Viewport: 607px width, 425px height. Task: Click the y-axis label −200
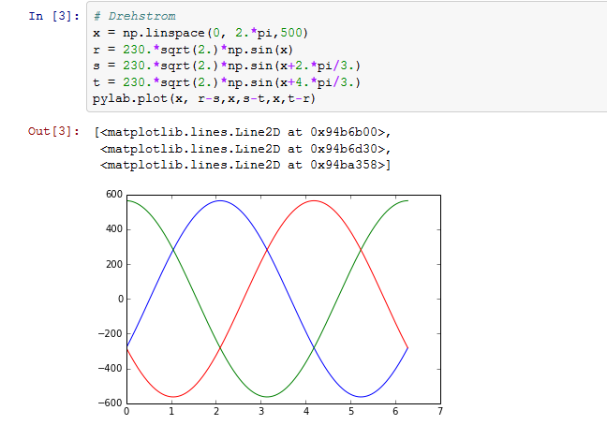[111, 333]
